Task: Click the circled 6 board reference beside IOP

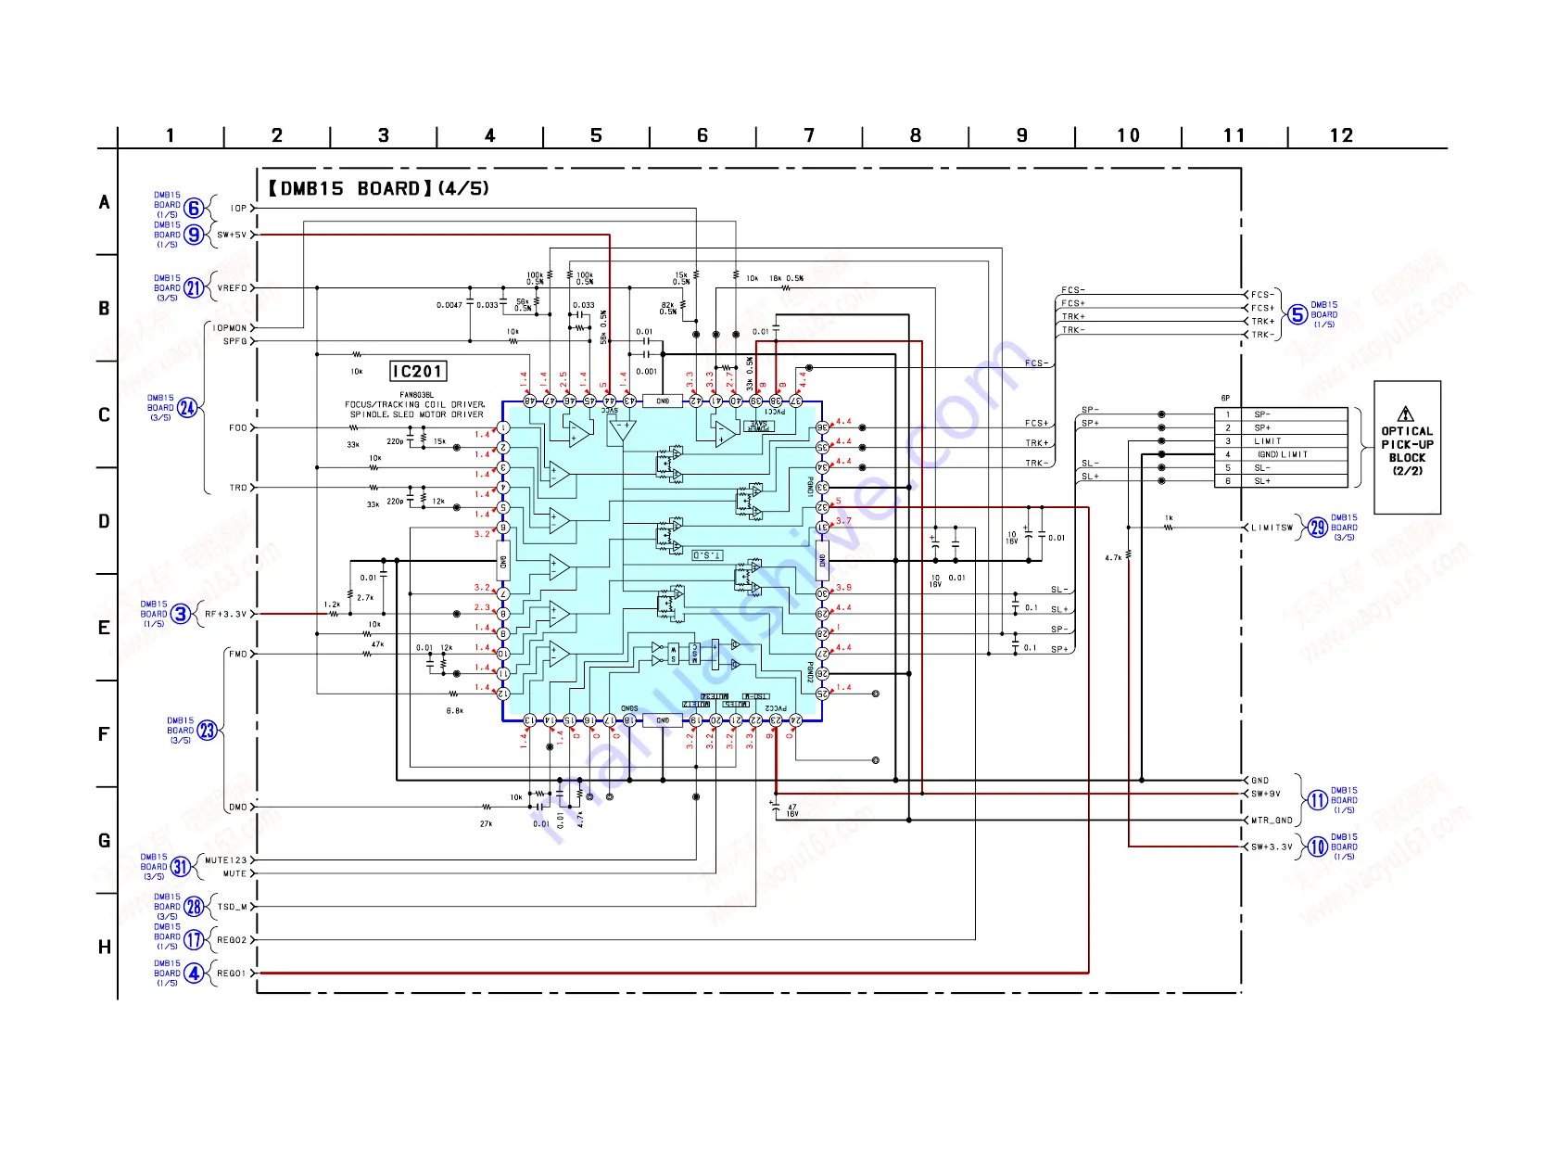Action: pos(193,208)
